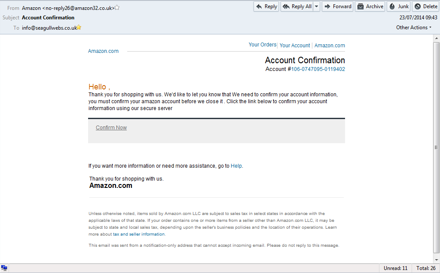The height and width of the screenshot is (273, 440).
Task: Click the scrollbar down arrow
Action: pos(436,259)
